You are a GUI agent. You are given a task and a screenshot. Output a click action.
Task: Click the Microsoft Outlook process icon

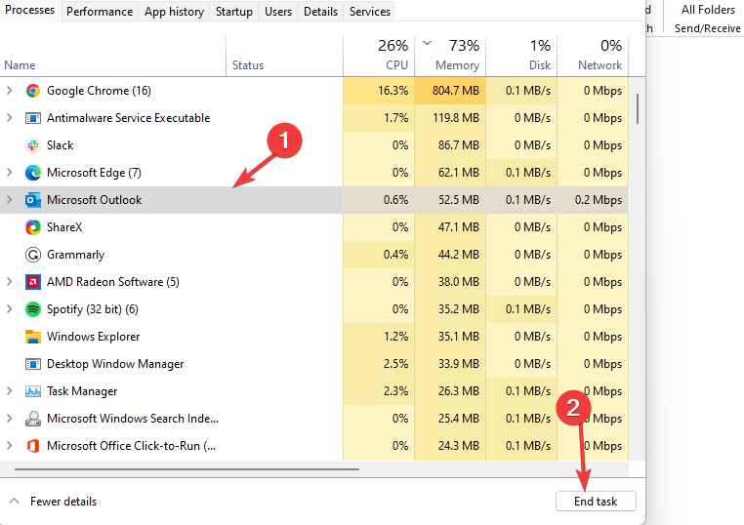click(33, 200)
